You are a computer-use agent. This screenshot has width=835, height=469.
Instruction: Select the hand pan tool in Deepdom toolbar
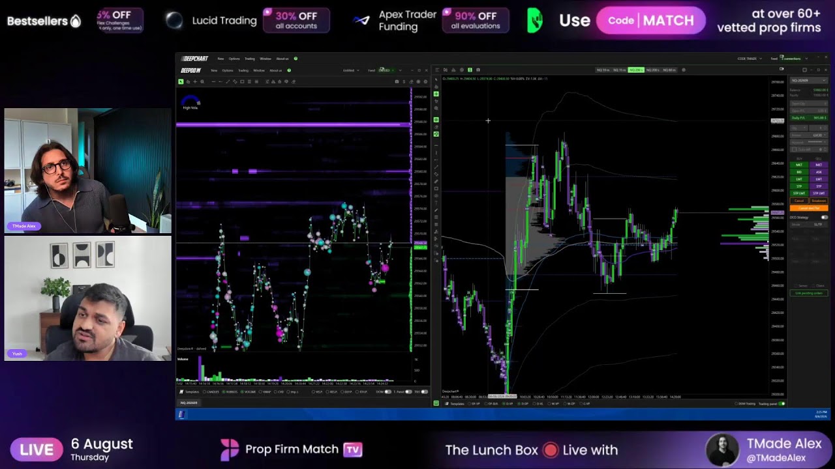pyautogui.click(x=188, y=81)
